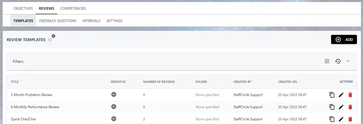
Task: Edit the 6 Monthly Performance Review template
Action: (x=341, y=107)
